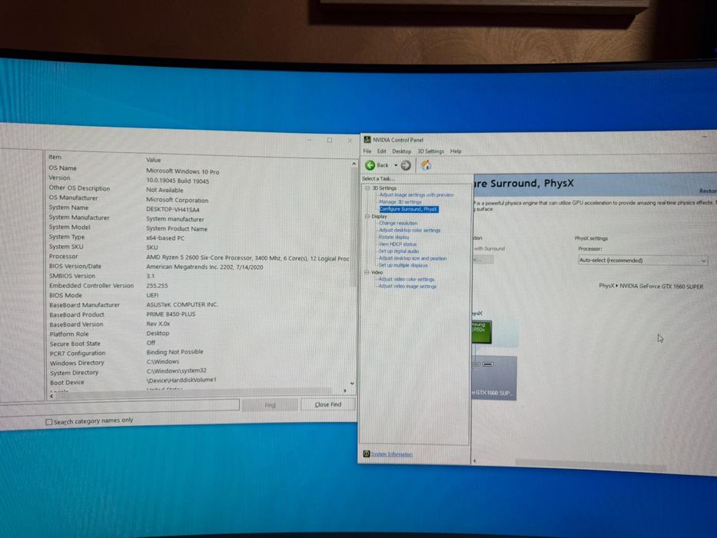Open the Help menu in NVIDIA Control Panel

pos(456,151)
